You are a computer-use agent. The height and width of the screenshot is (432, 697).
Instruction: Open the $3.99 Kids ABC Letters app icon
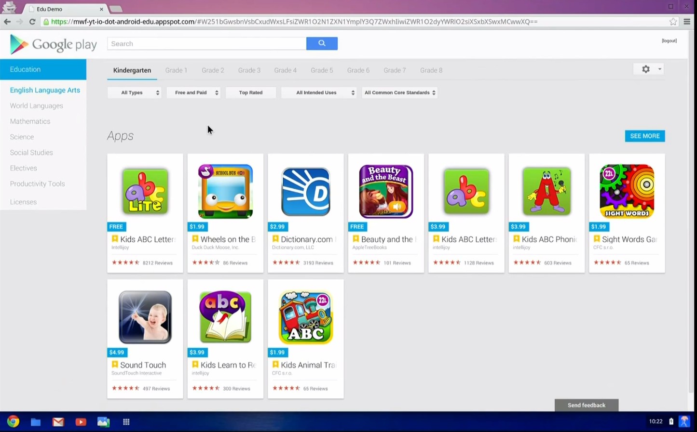click(466, 191)
